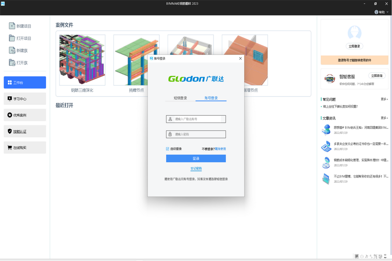392x261 pixels.
Task: Click the Open Family (打开族) icon
Action: [12, 62]
